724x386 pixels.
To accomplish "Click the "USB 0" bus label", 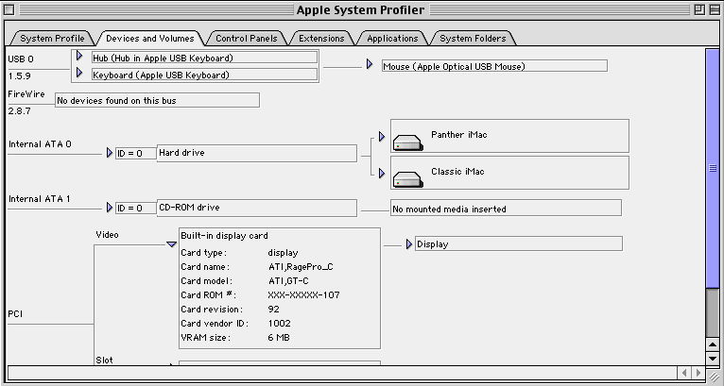I will pos(21,59).
